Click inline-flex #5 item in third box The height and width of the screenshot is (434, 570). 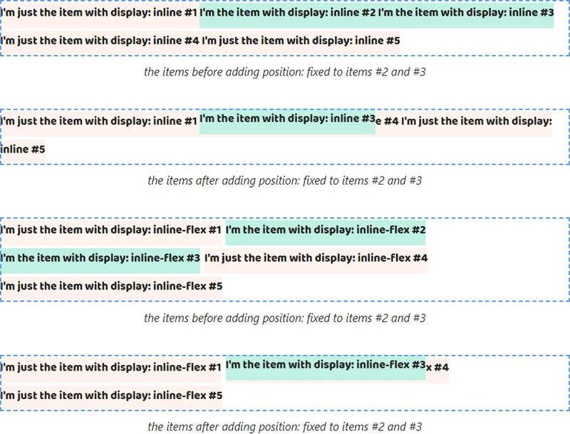click(x=111, y=289)
